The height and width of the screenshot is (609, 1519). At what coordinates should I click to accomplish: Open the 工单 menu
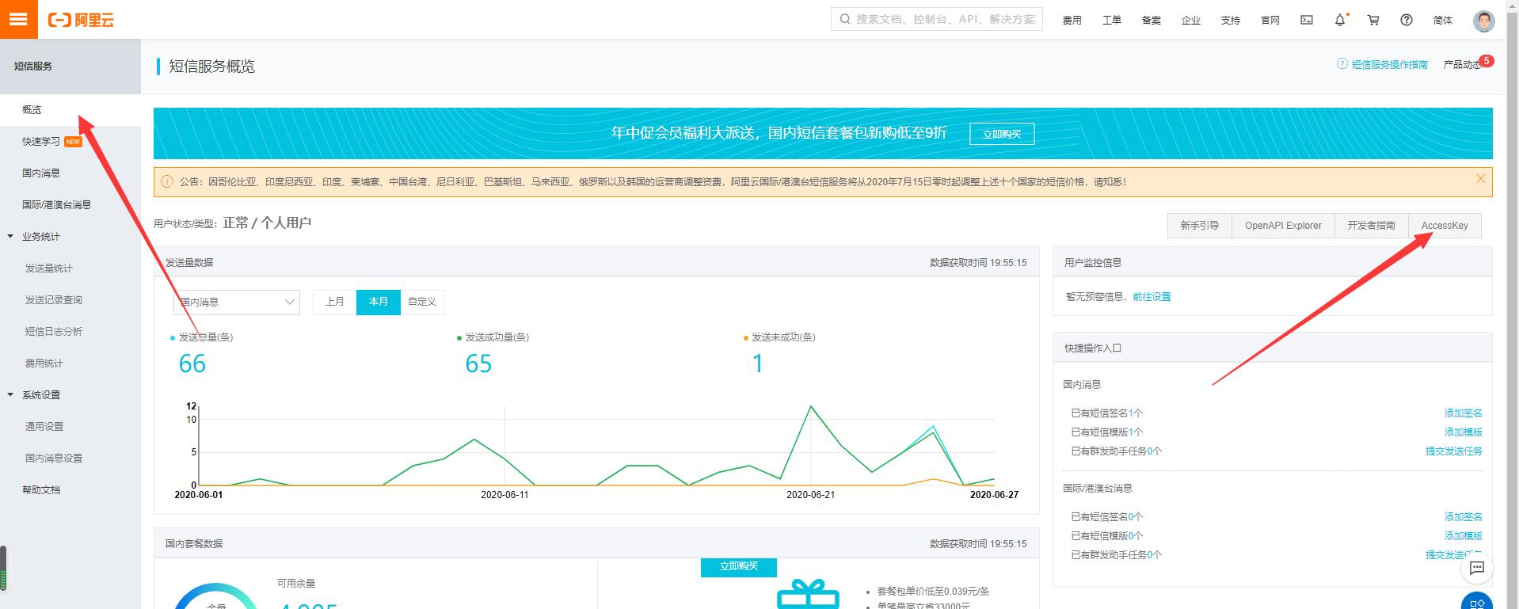[1112, 21]
